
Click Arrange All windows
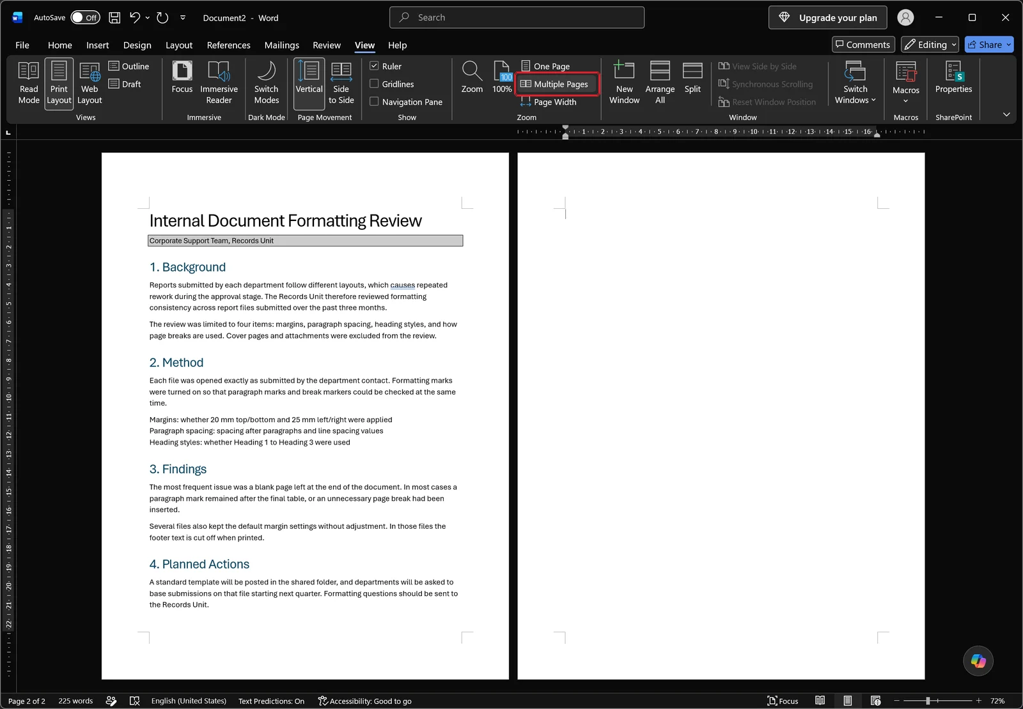click(660, 83)
